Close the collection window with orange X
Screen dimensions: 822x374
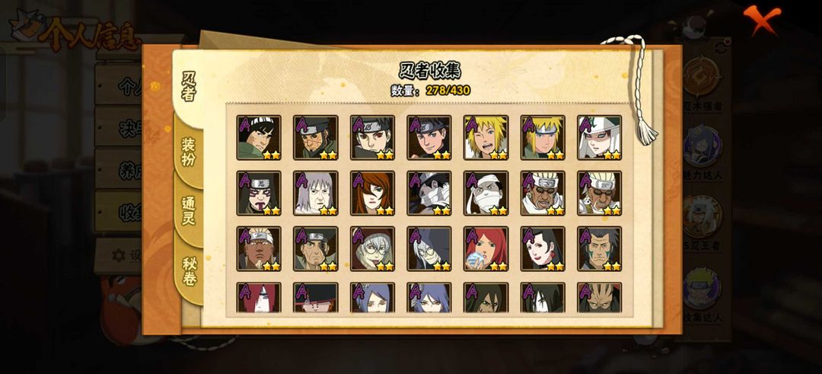[761, 19]
